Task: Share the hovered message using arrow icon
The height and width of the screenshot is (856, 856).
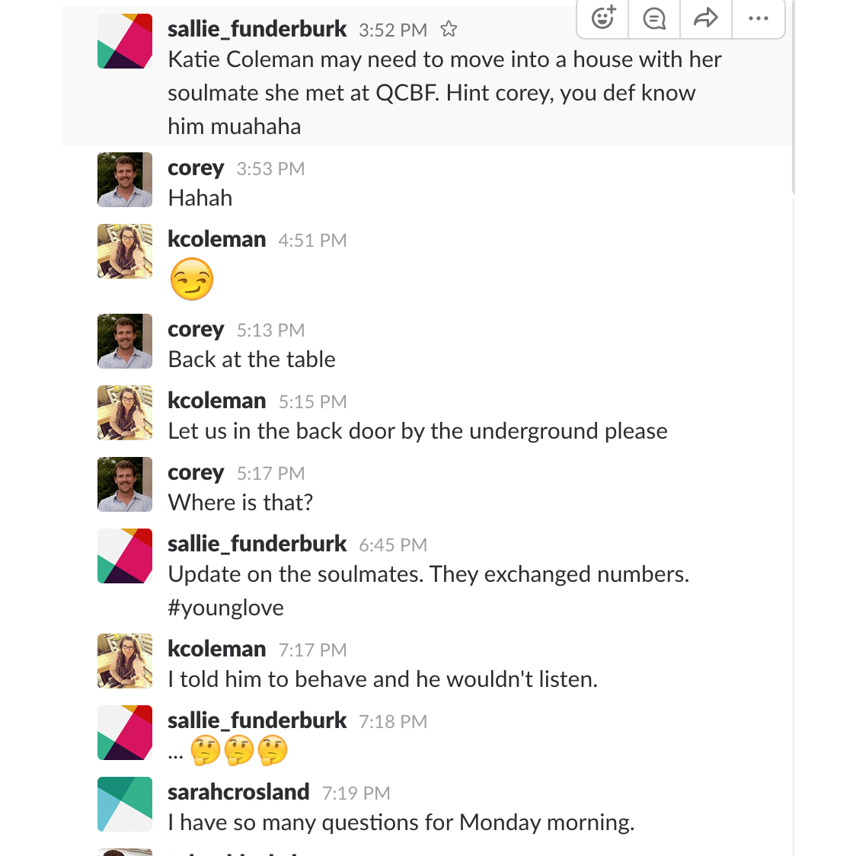Action: [x=706, y=18]
